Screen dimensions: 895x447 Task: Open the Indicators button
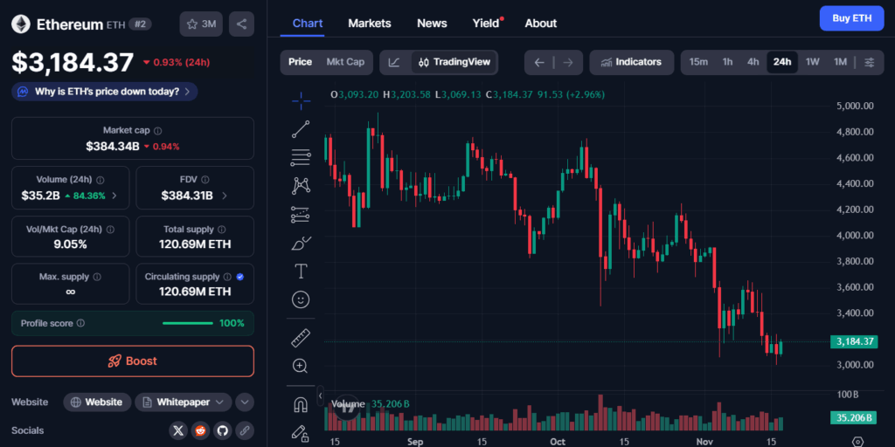(x=631, y=62)
